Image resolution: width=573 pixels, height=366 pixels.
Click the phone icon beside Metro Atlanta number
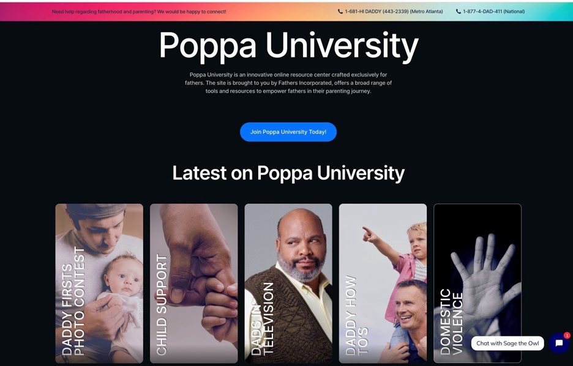point(340,12)
